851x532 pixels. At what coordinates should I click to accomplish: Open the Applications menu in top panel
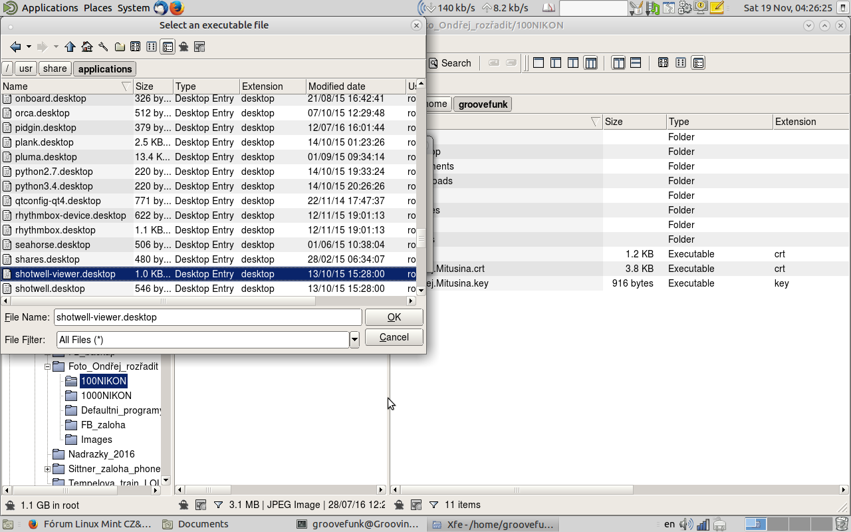50,8
